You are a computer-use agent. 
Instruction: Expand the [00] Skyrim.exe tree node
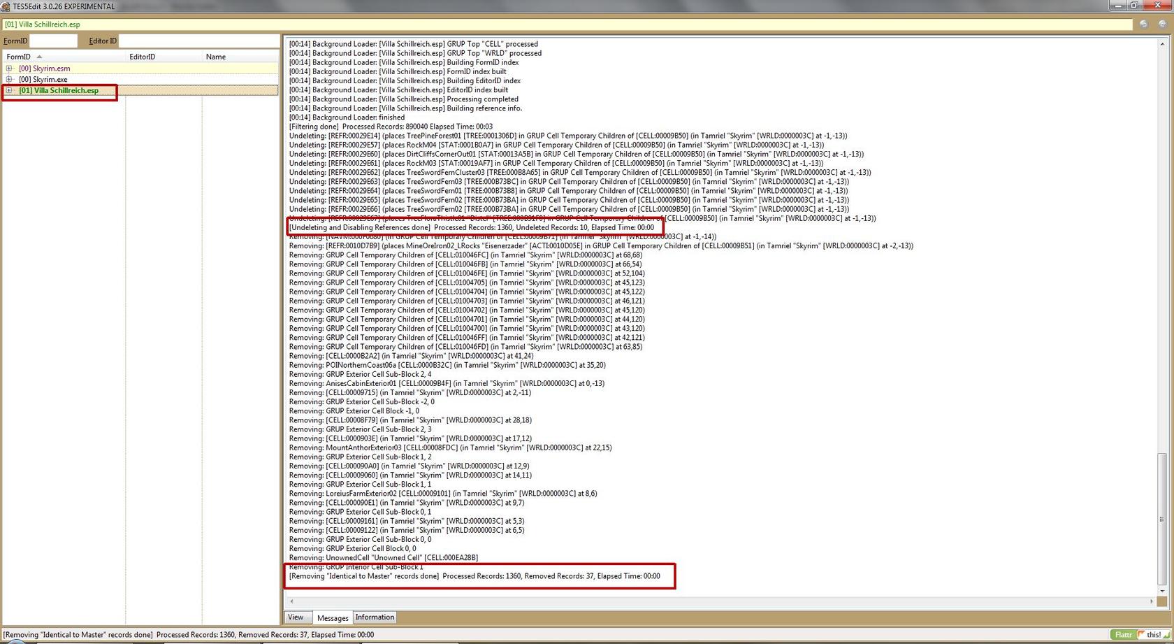coord(9,80)
